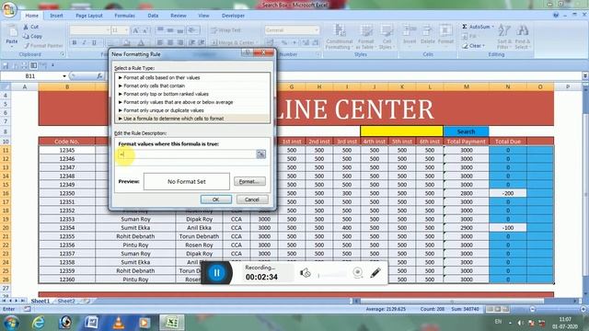Open the Conditional Formatting dropdown

pyautogui.click(x=340, y=37)
